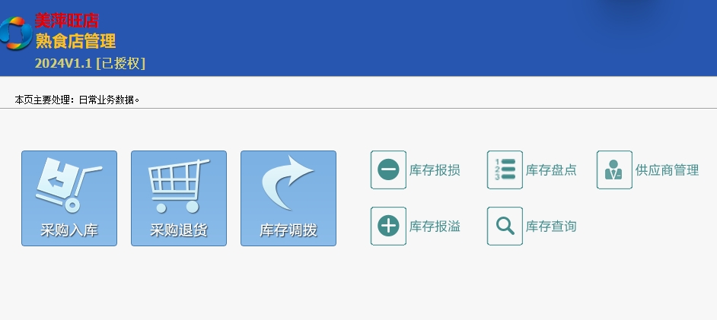The width and height of the screenshot is (717, 320).
Task: Click the 库存调拨 caption text
Action: point(288,230)
